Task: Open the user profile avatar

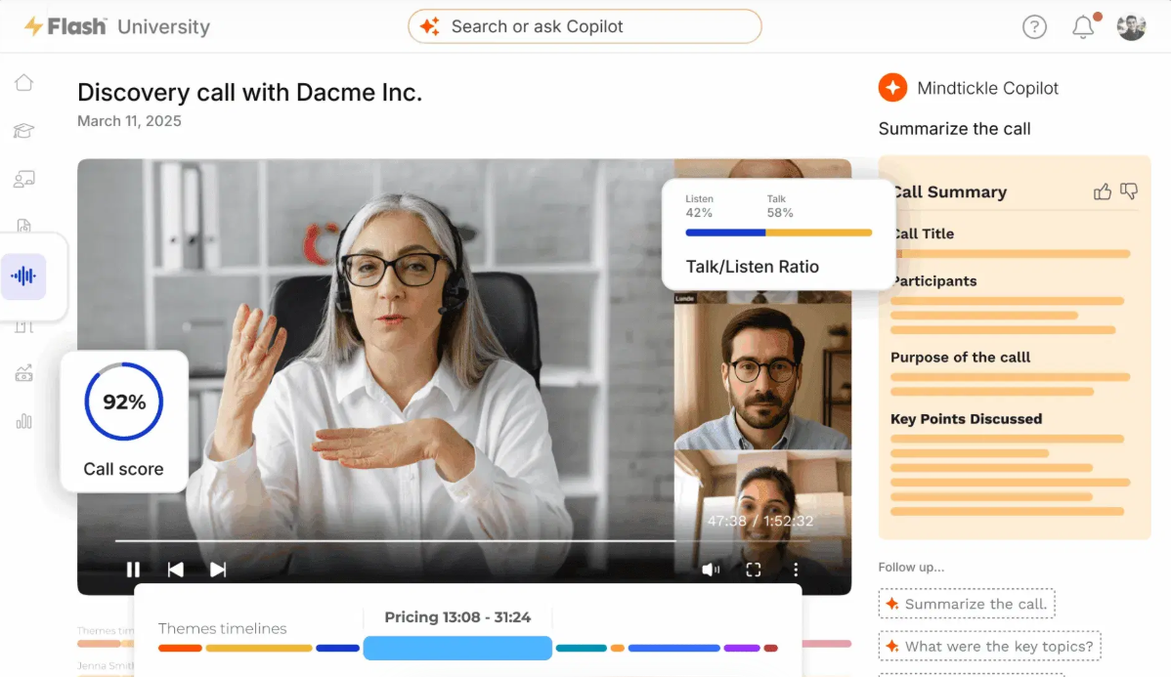Action: [1132, 27]
